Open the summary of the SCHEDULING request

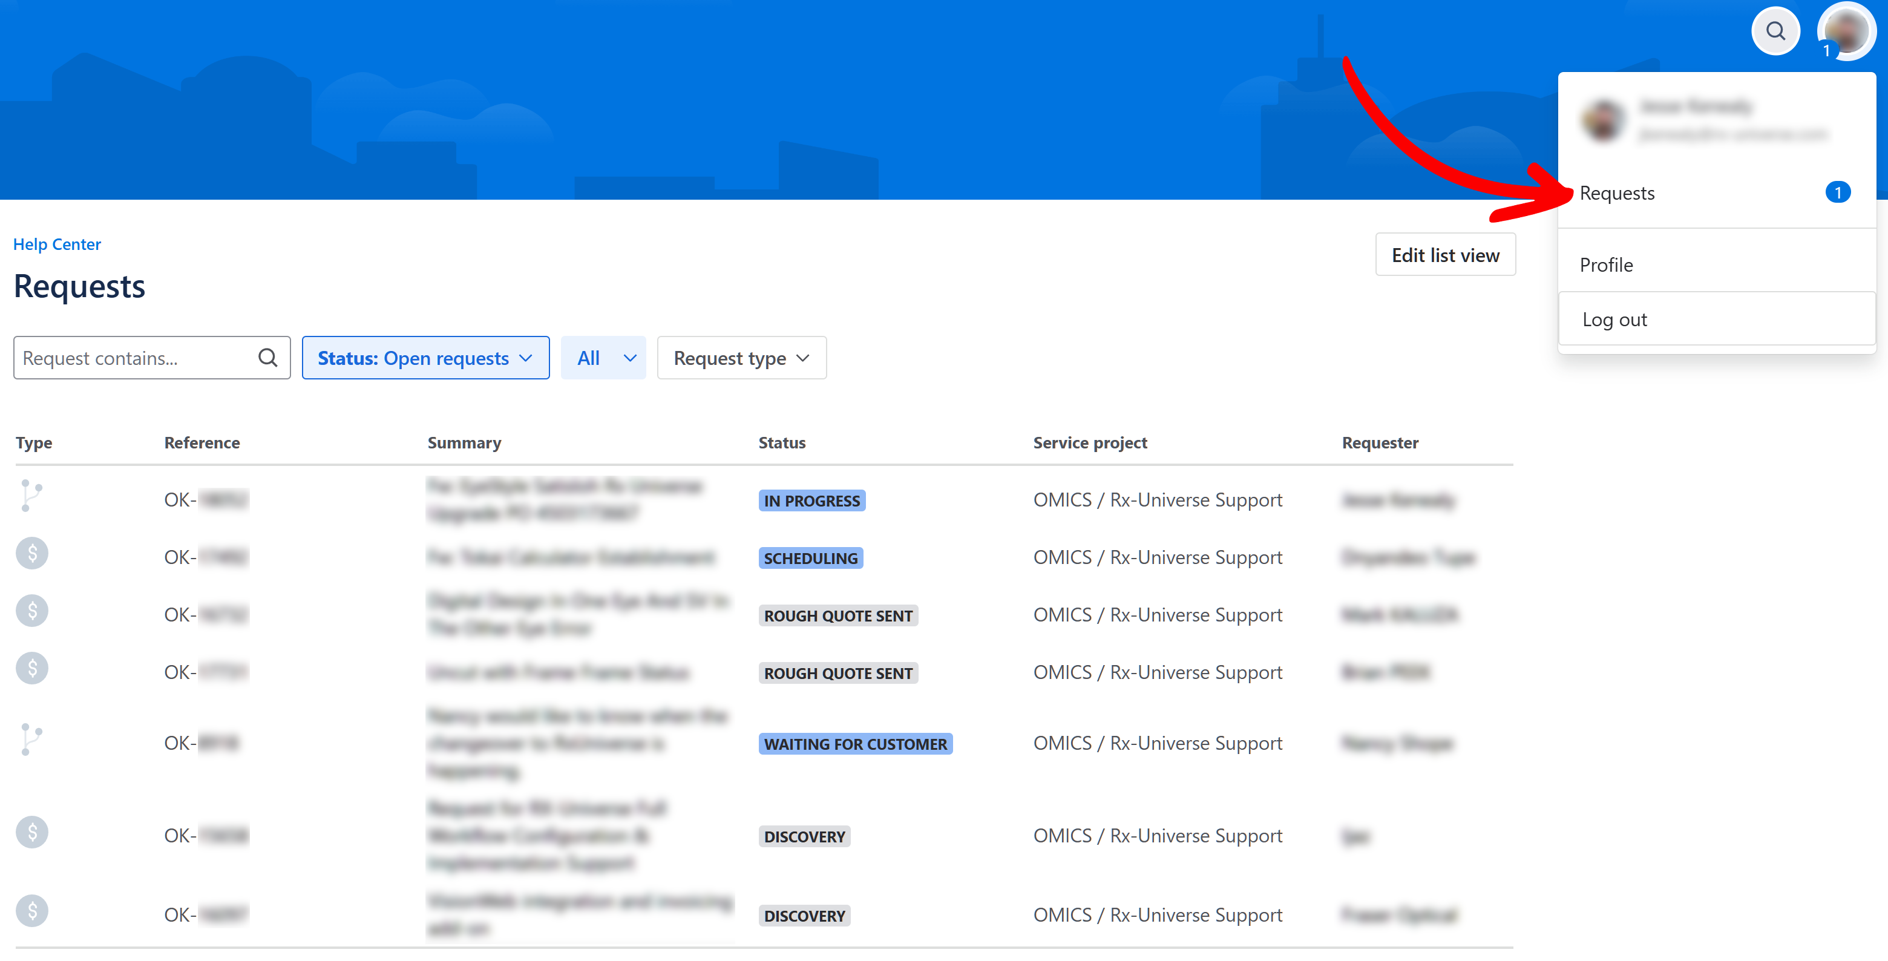point(570,557)
